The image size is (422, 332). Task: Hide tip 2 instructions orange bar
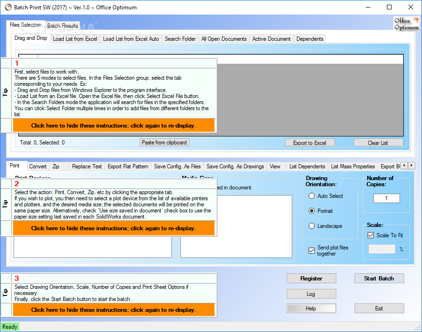pos(113,228)
